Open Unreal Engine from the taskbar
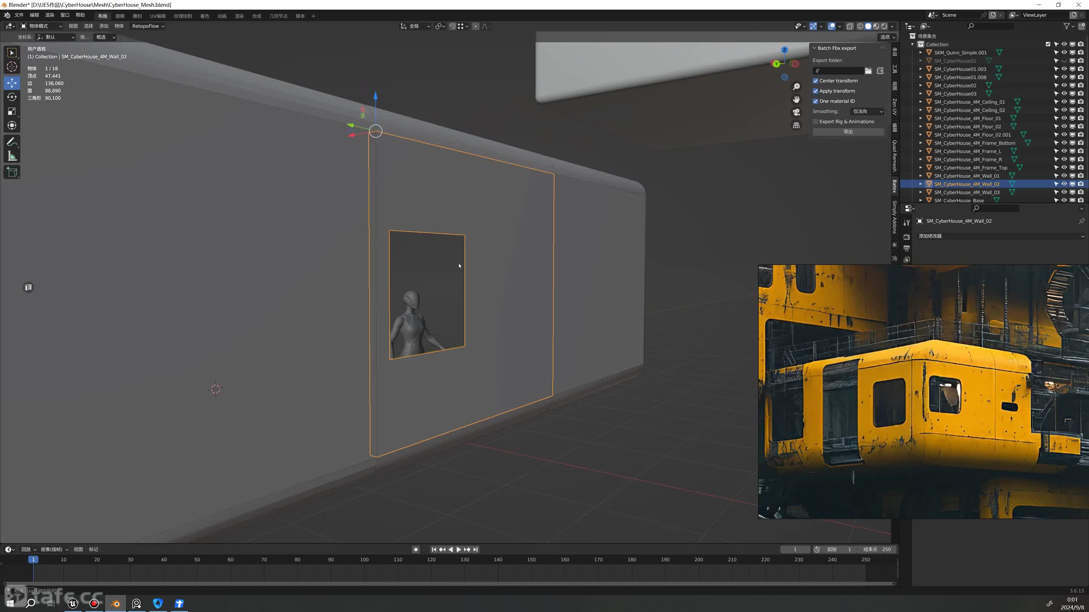The width and height of the screenshot is (1089, 612). pyautogui.click(x=73, y=603)
